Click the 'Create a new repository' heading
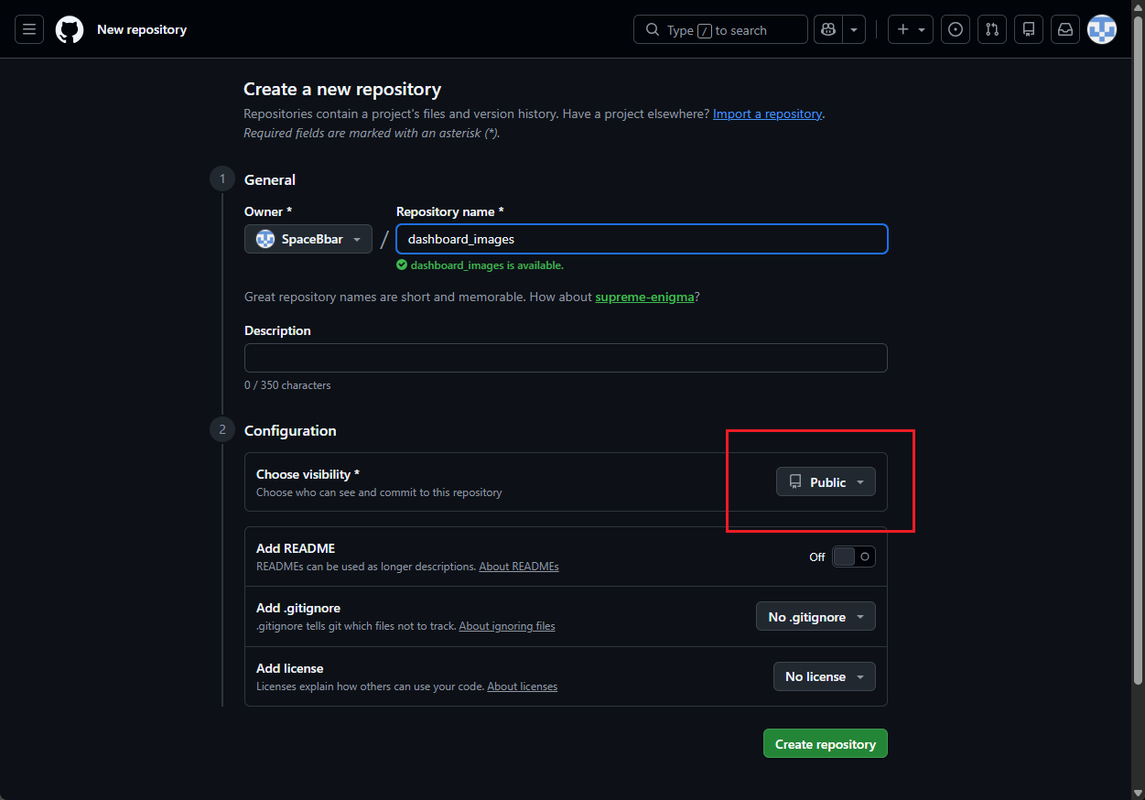Image resolution: width=1145 pixels, height=800 pixels. [342, 89]
